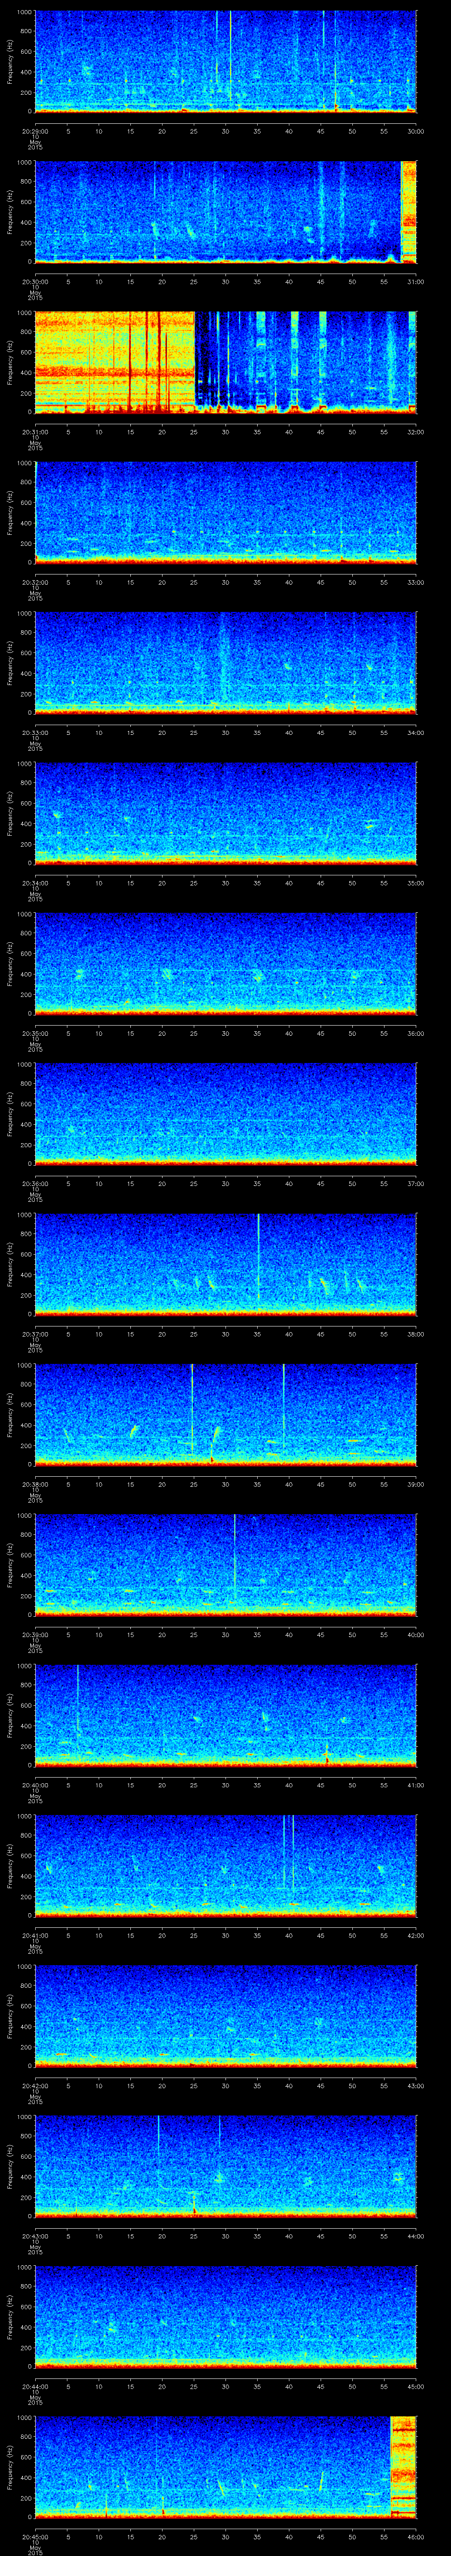Click the '42:00' end time label
This screenshot has width=451, height=2556.
(415, 1936)
